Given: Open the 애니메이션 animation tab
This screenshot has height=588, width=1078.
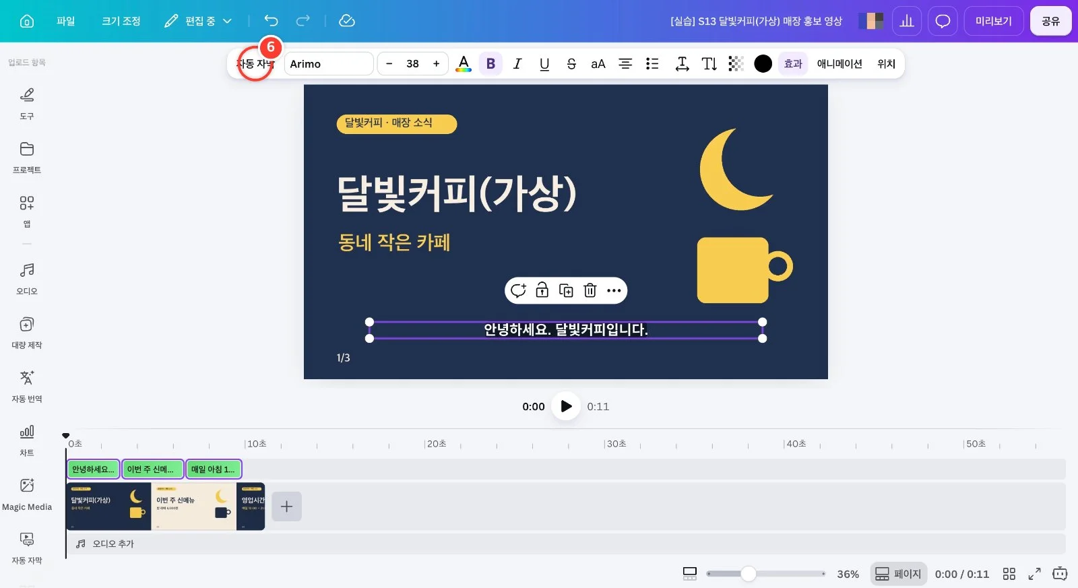Looking at the screenshot, I should pos(839,64).
